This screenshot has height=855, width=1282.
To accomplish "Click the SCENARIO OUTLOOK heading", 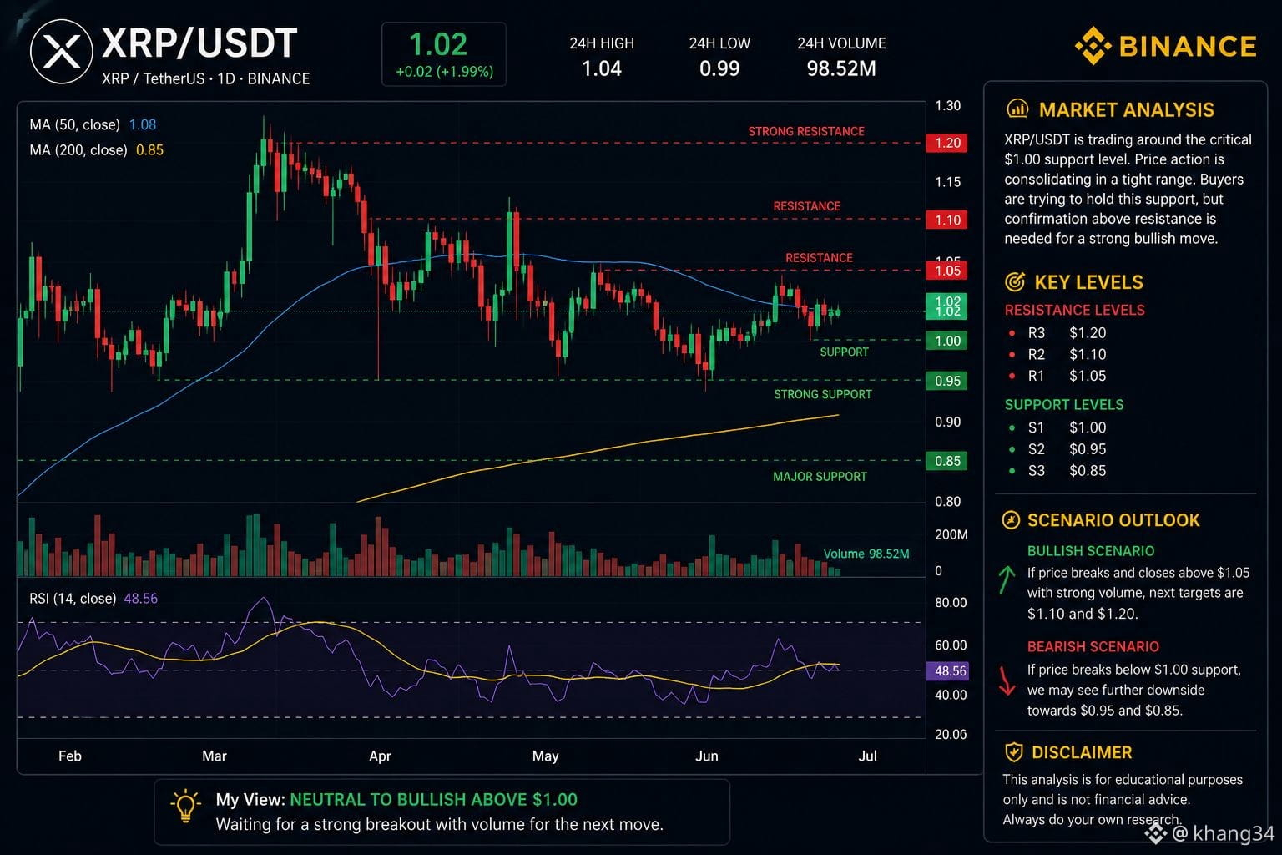I will 1113,520.
